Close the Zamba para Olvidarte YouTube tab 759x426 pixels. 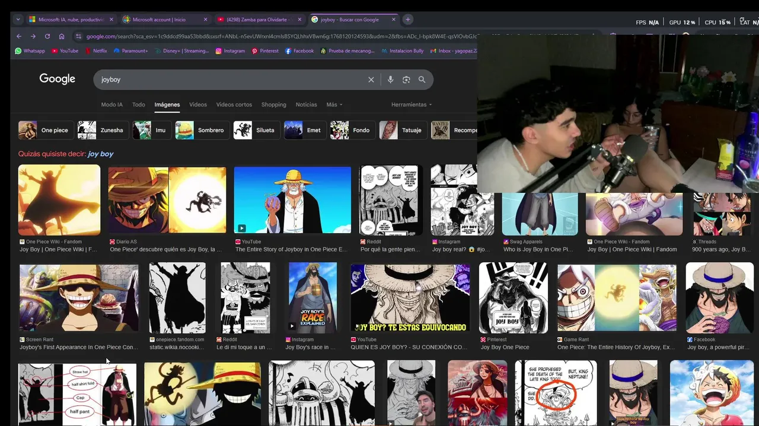pyautogui.click(x=299, y=20)
